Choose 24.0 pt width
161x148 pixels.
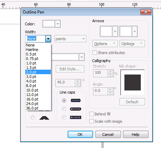[38, 104]
